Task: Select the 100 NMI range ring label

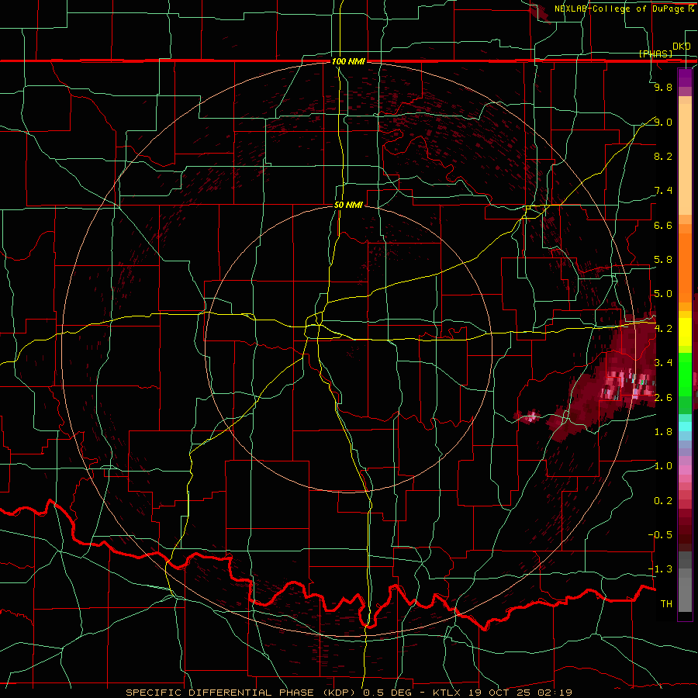Action: point(348,61)
